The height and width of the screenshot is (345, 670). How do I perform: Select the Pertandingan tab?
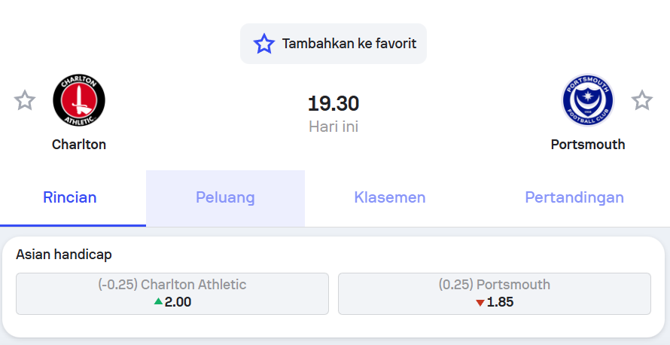coord(574,198)
